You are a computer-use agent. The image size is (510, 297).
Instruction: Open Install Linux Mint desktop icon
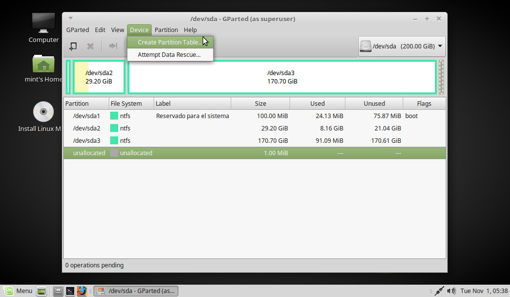[x=43, y=112]
